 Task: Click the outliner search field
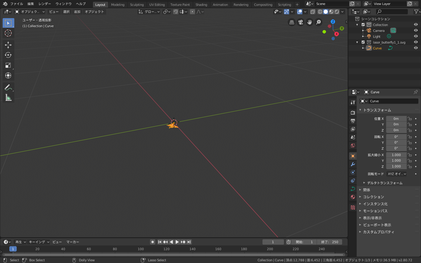[x=392, y=12]
